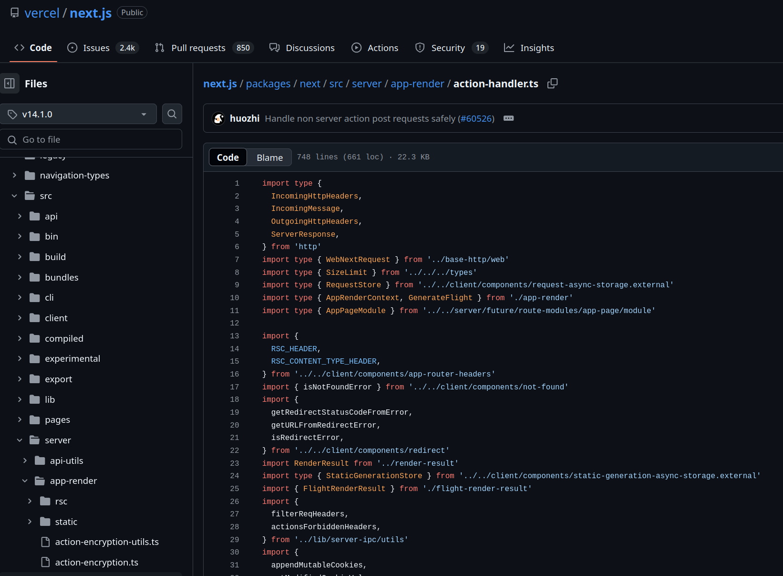Click the experimental folder icon
This screenshot has height=576, width=783.
(35, 358)
